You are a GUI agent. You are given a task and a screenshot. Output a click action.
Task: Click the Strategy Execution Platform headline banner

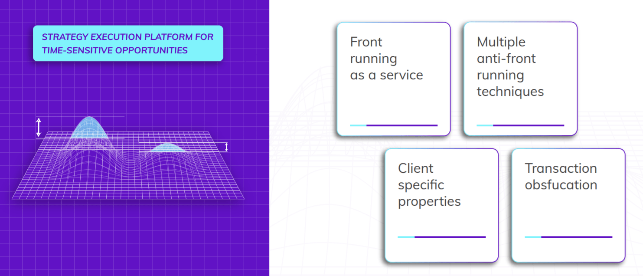click(128, 43)
